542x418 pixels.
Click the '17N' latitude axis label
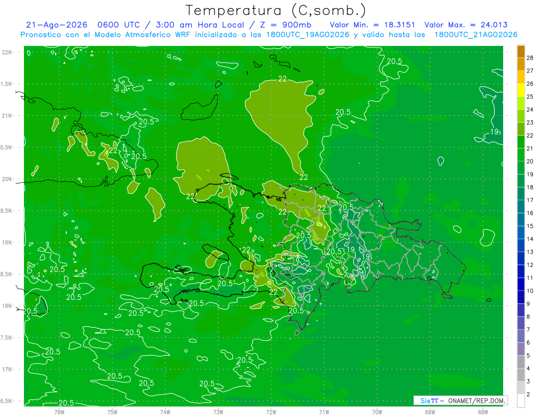(7, 369)
